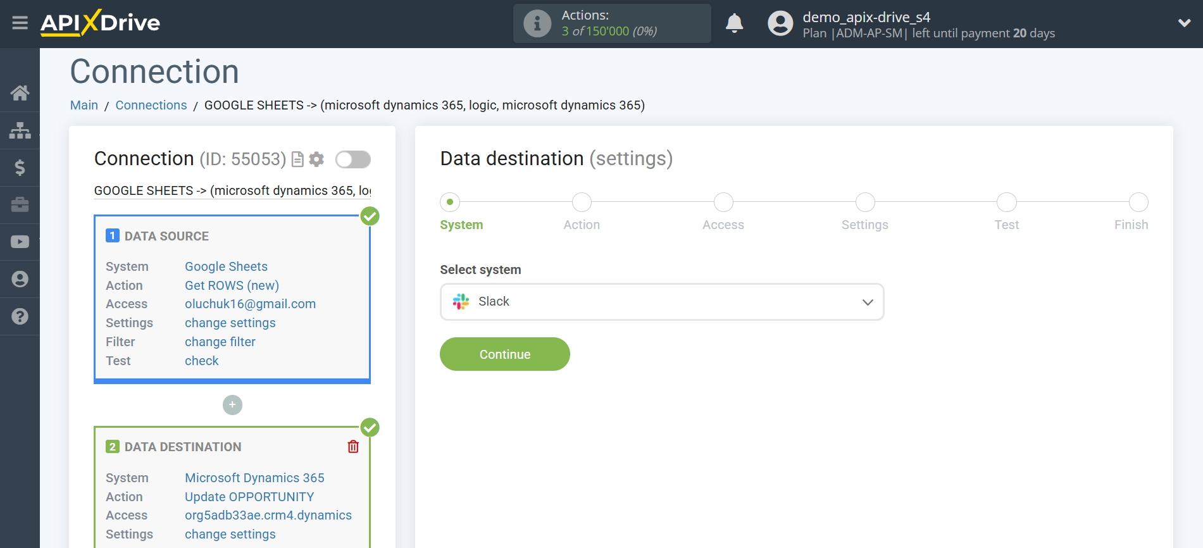
Task: Toggle the connection on/off switch
Action: coord(353,159)
